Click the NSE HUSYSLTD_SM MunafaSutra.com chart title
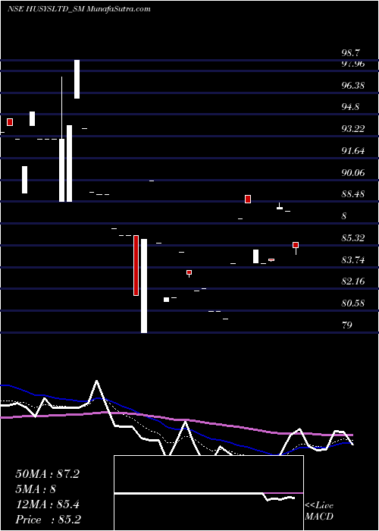The width and height of the screenshot is (379, 531). pyautogui.click(x=79, y=9)
